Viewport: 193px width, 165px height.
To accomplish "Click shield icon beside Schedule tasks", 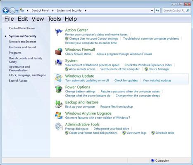I will click(153, 133).
